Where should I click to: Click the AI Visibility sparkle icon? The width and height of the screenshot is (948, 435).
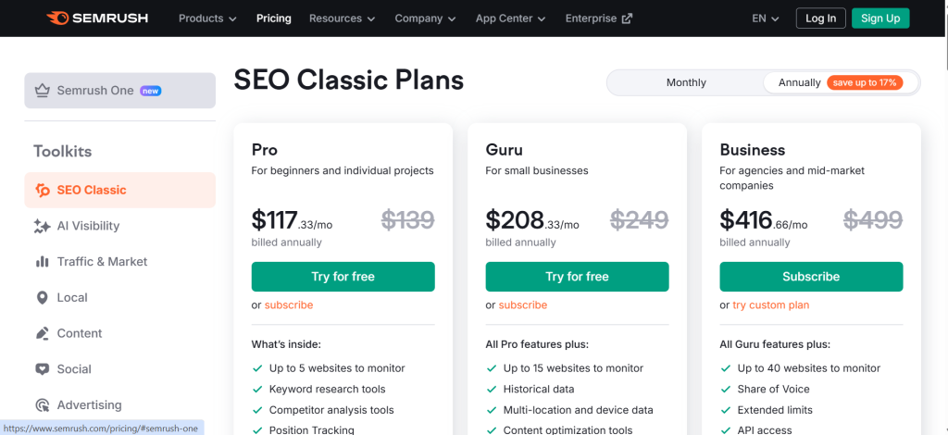click(42, 226)
